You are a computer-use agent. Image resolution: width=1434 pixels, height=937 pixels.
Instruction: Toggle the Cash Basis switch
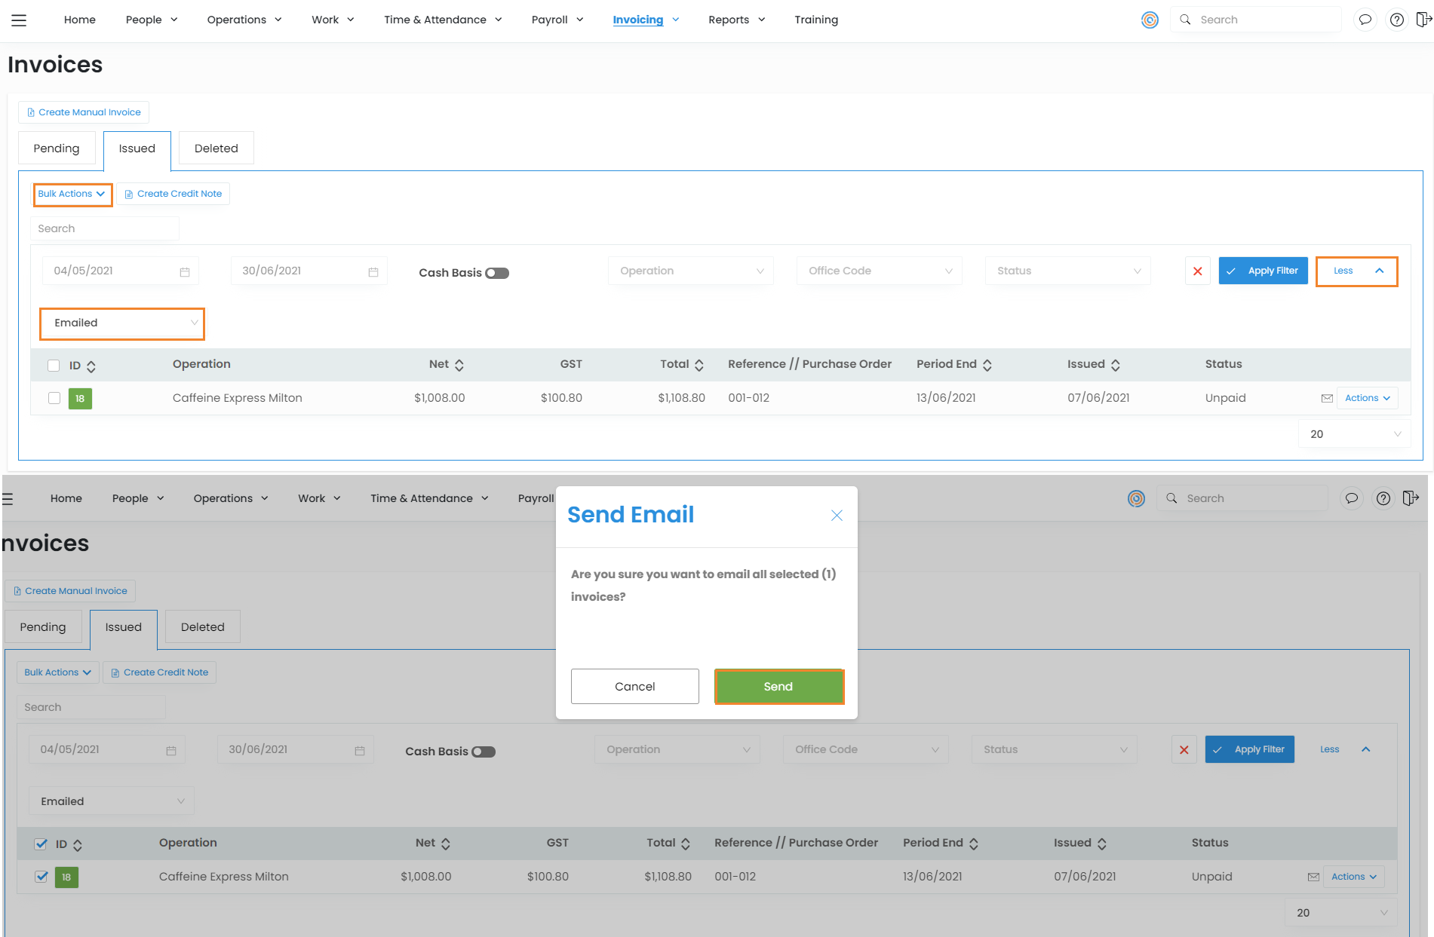[497, 273]
